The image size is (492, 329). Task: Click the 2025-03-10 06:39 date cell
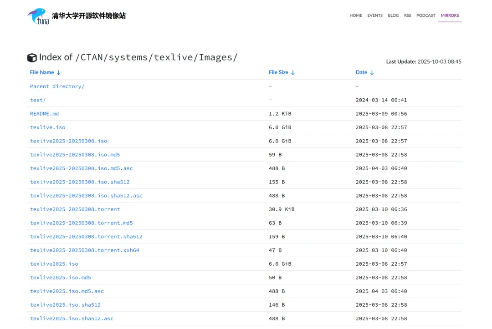tap(381, 223)
